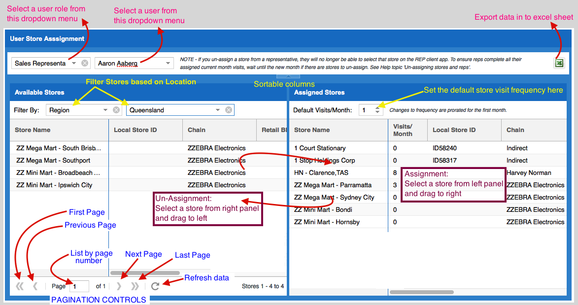Clear the Queensland filter value
Screen dimensions: 578x305
pyautogui.click(x=229, y=110)
